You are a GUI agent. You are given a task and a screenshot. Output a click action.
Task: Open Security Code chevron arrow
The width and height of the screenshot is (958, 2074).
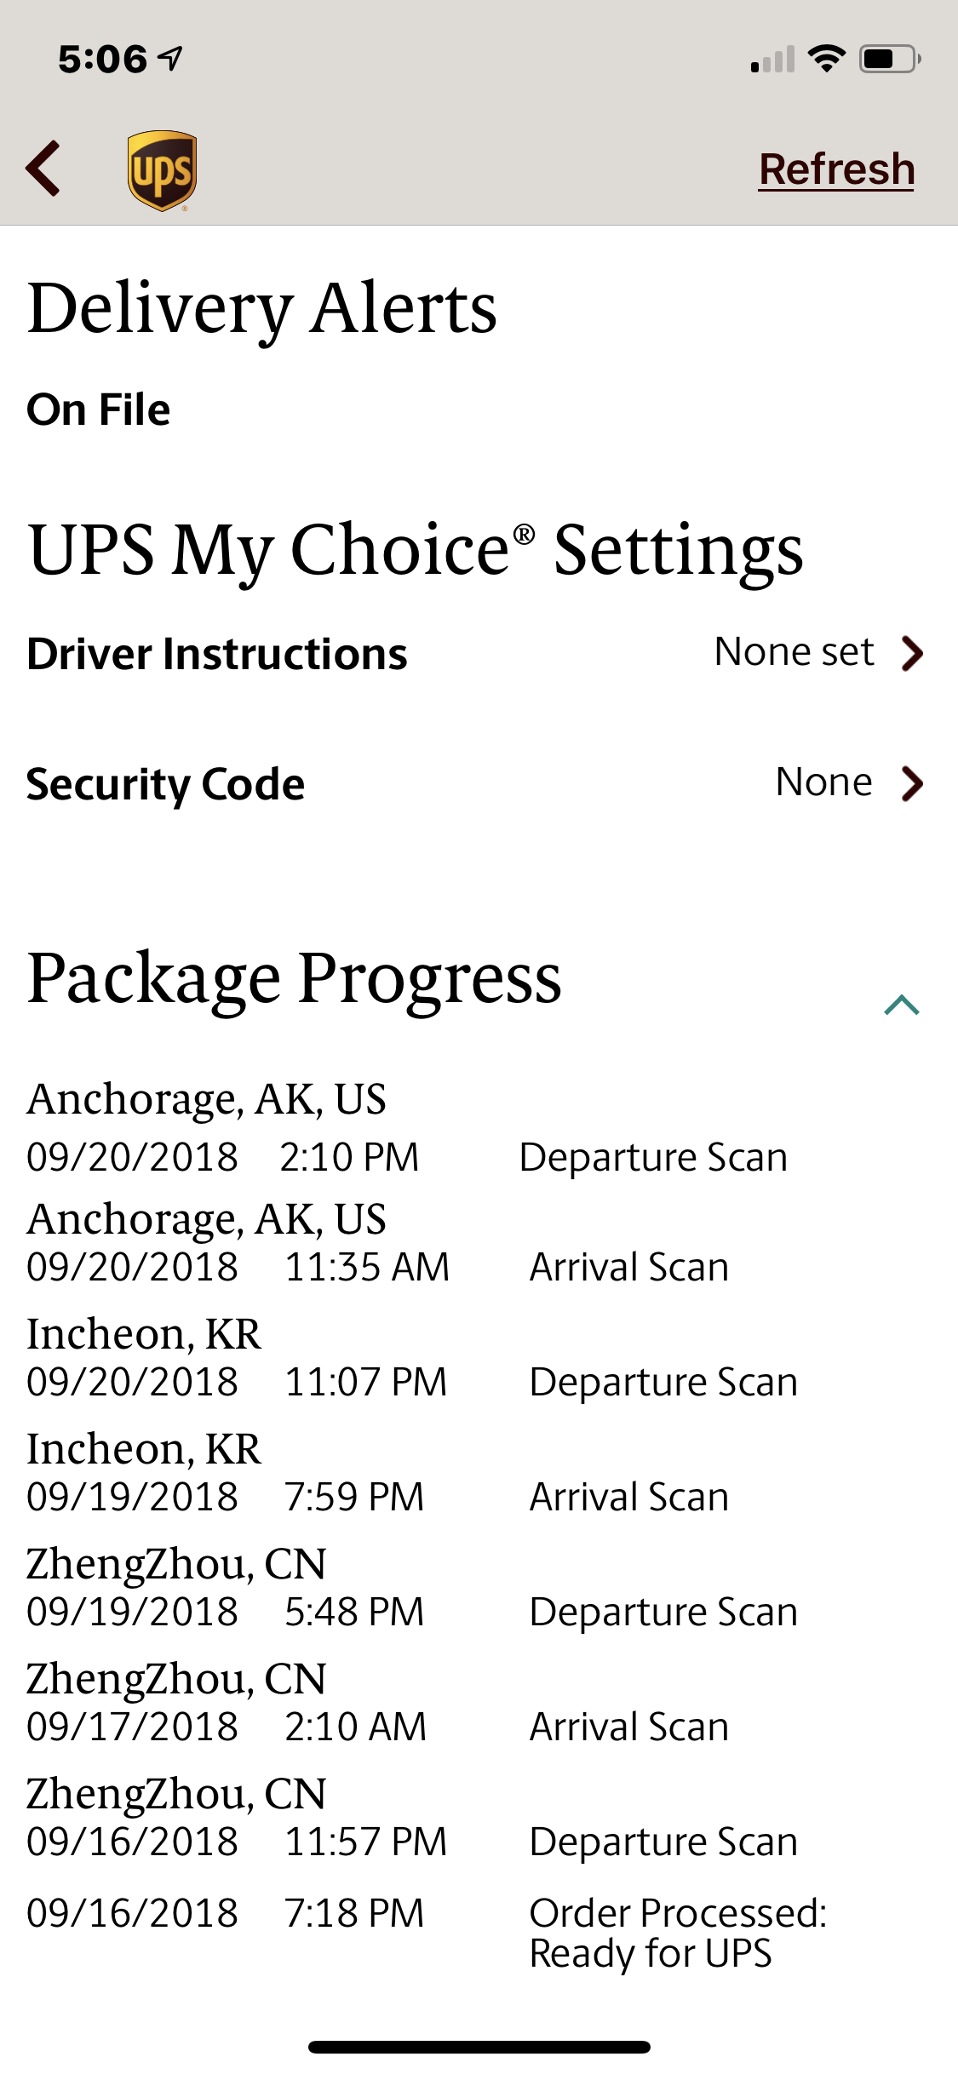point(913,784)
